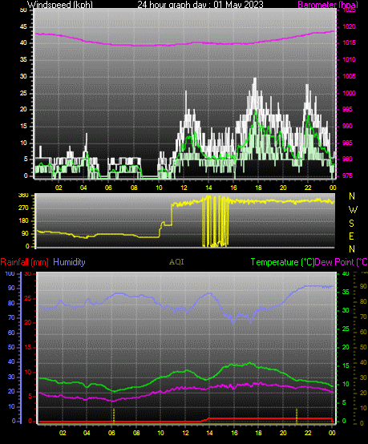
Task: Click the "Barometer (hpa)" magenta title
Action: [x=328, y=5]
